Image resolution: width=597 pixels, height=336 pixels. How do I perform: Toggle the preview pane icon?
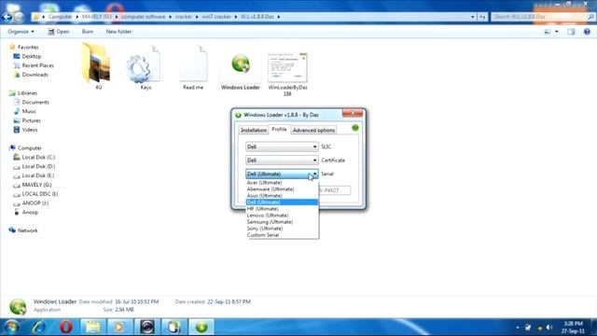pos(571,32)
